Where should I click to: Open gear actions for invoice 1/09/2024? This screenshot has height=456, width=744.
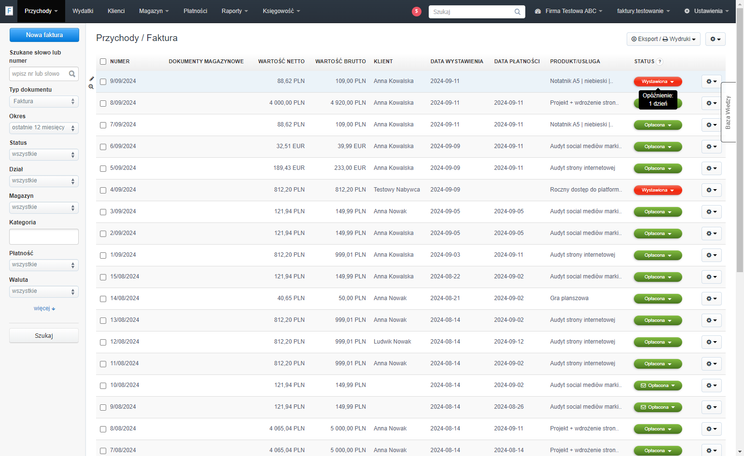coord(711,255)
